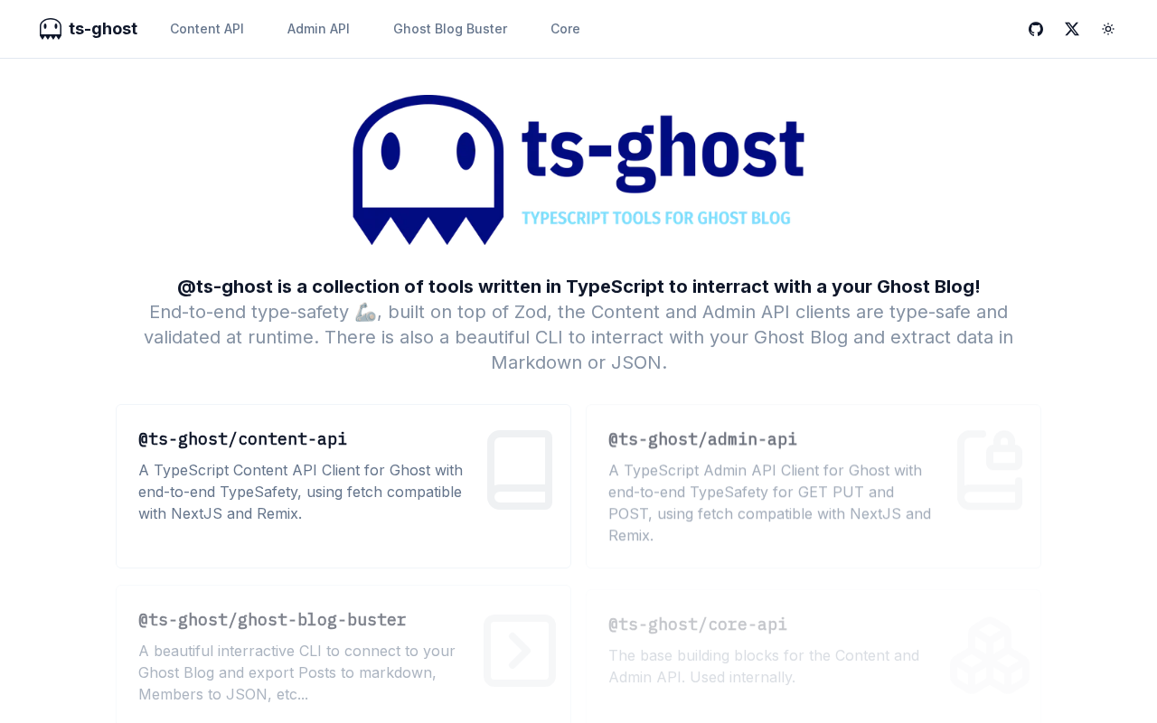
Task: Open the @ts-ghost/core-api card heading
Action: [697, 624]
